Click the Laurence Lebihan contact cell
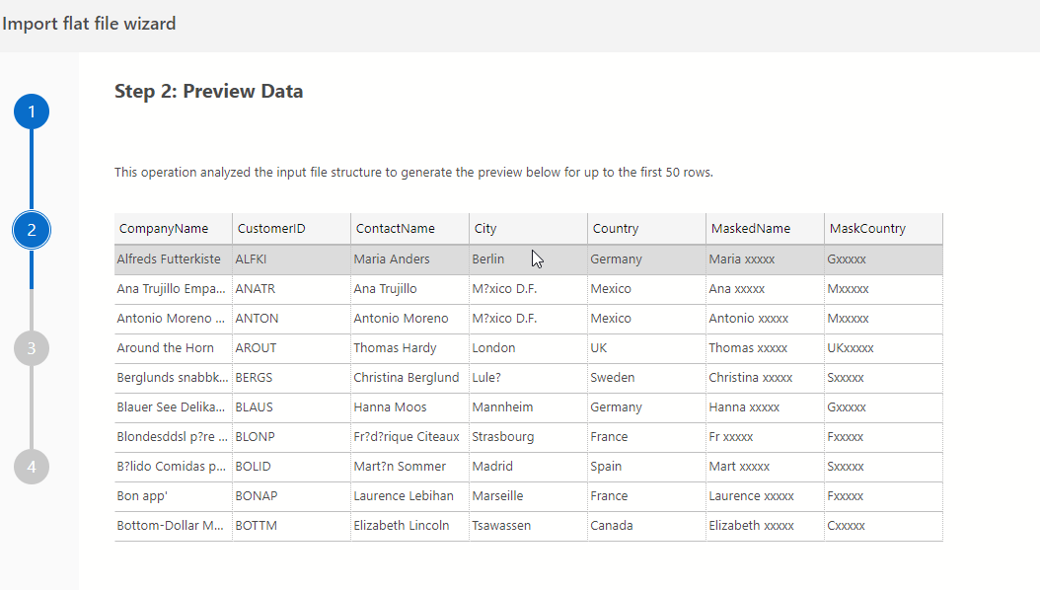This screenshot has width=1040, height=590. click(x=404, y=496)
